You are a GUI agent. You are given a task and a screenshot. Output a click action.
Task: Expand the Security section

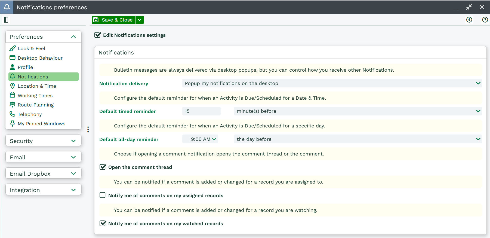click(x=43, y=141)
